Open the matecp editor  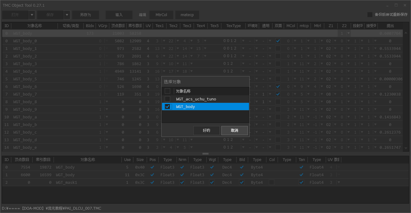[x=187, y=15]
